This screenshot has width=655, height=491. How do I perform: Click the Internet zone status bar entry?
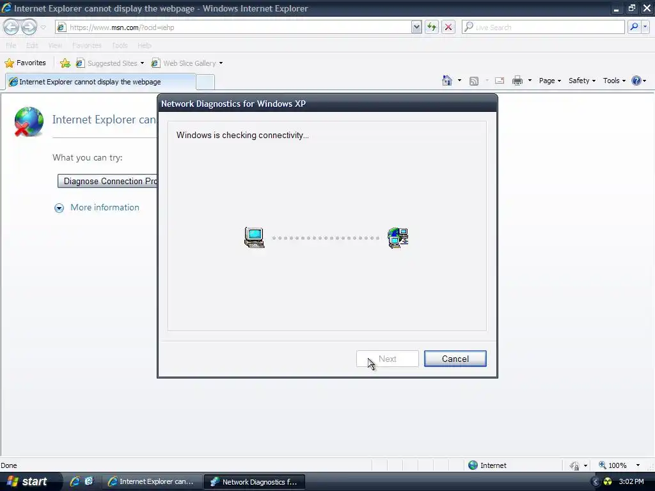click(487, 465)
